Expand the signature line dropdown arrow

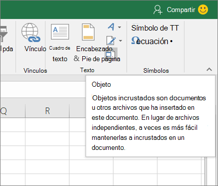(120, 41)
